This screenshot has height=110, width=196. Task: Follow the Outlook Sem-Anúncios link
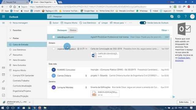pyautogui.click(x=183, y=59)
